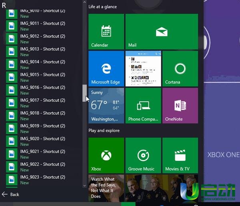240x206 pixels.
Task: Open IMG_9012 - Shortcut (2) entry
Action: click(x=44, y=39)
